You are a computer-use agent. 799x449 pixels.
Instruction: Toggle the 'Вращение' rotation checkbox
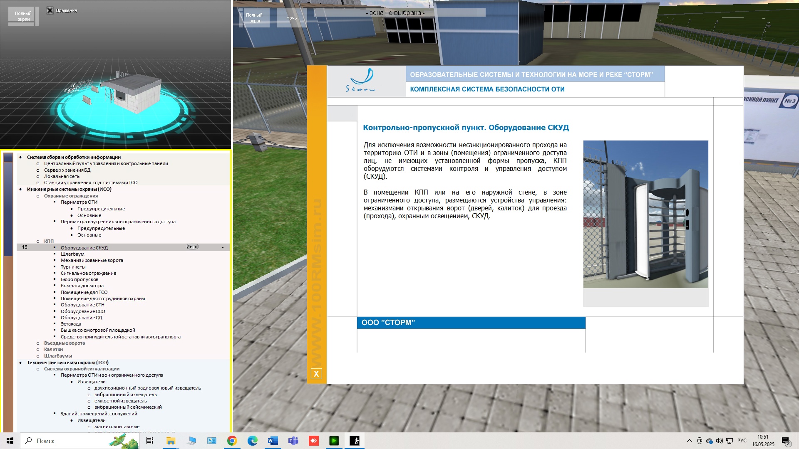(x=50, y=10)
